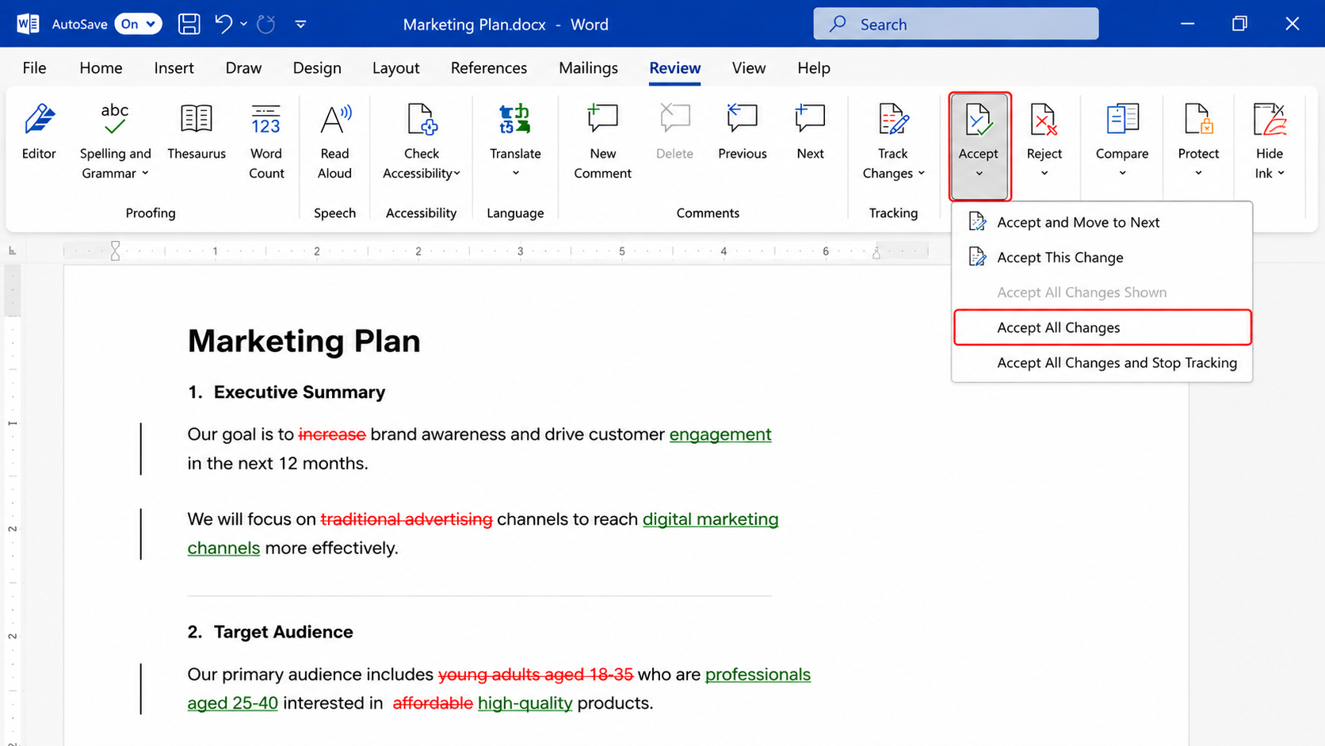Viewport: 1325px width, 746px height.
Task: Expand the Translate dropdown arrow
Action: point(515,174)
